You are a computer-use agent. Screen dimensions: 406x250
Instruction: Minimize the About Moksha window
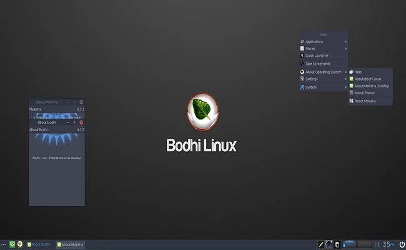click(x=68, y=102)
